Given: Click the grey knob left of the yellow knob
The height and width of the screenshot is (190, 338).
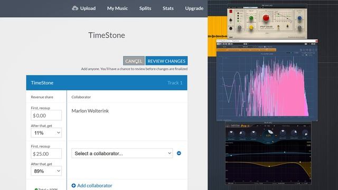Looking at the screenshot, I should [x=239, y=27].
